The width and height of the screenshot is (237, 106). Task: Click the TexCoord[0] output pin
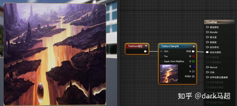[145, 51]
